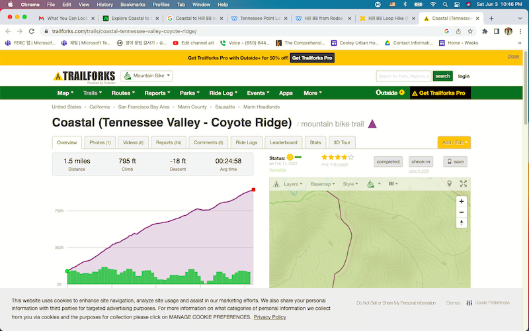Switch to the Videos (0) tab
529x331 pixels.
pos(134,142)
